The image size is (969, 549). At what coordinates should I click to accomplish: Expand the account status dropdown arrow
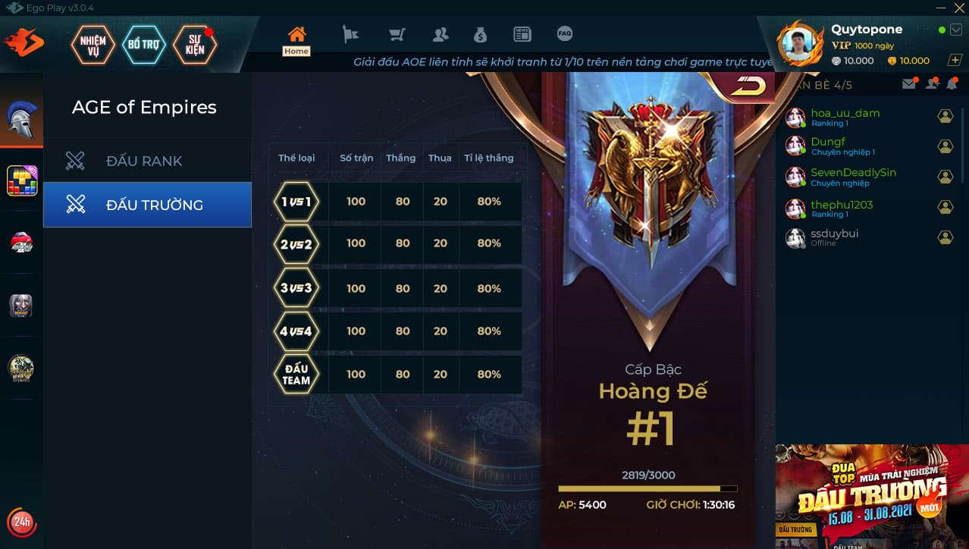coord(955,30)
